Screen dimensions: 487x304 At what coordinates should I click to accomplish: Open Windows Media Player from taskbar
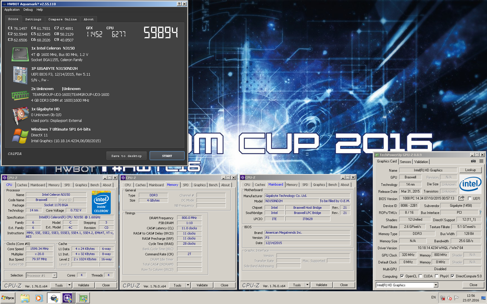coord(39,298)
